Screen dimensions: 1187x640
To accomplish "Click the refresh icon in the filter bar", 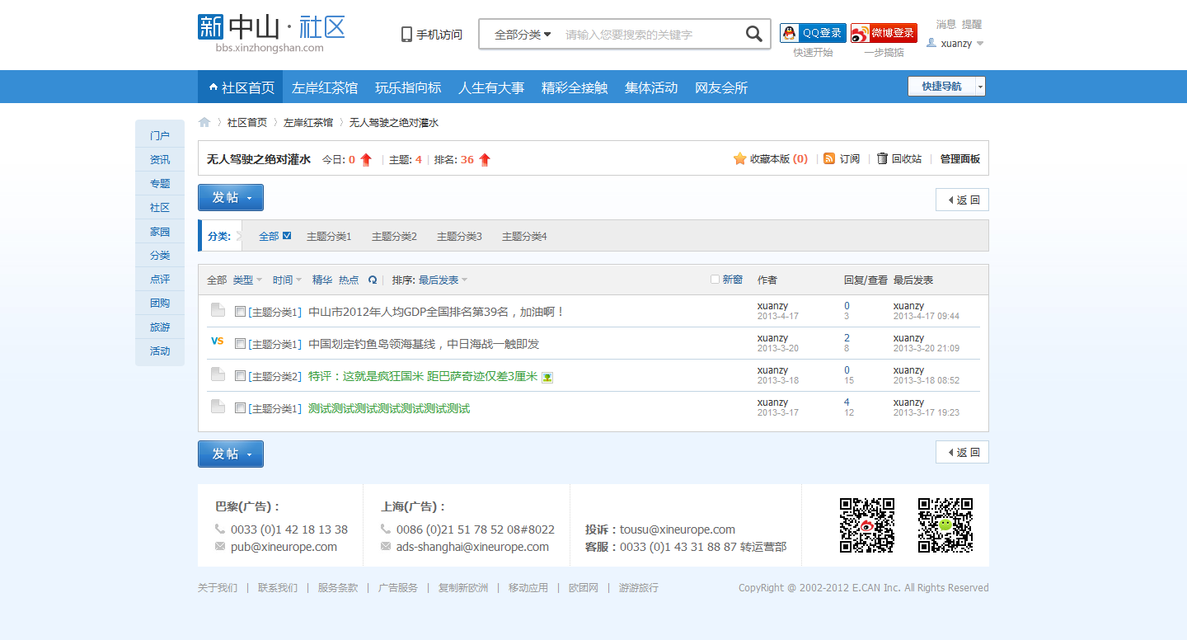I will [x=373, y=280].
